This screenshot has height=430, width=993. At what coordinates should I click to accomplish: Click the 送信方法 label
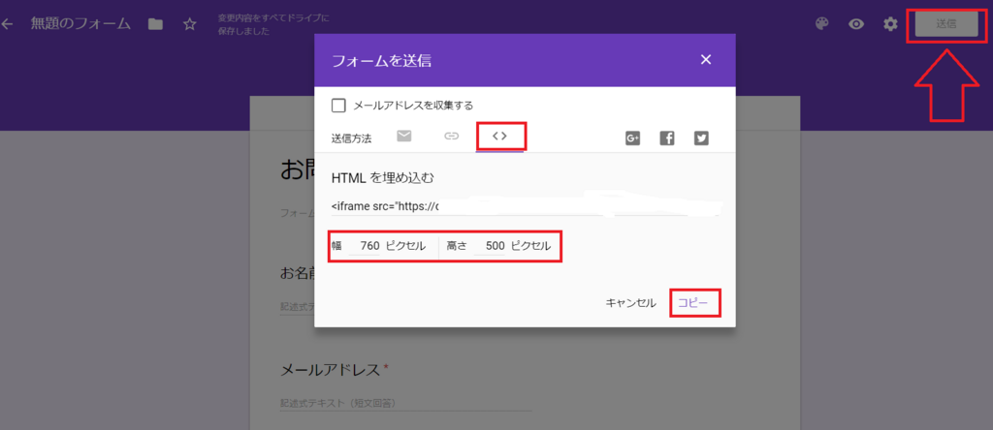tap(351, 138)
